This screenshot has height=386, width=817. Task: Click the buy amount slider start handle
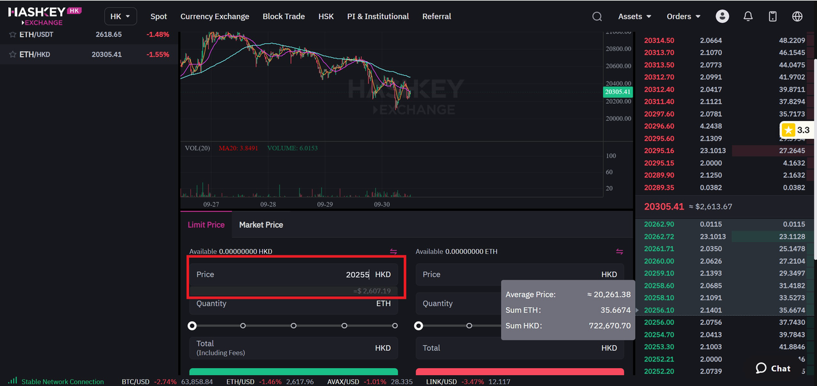point(192,325)
